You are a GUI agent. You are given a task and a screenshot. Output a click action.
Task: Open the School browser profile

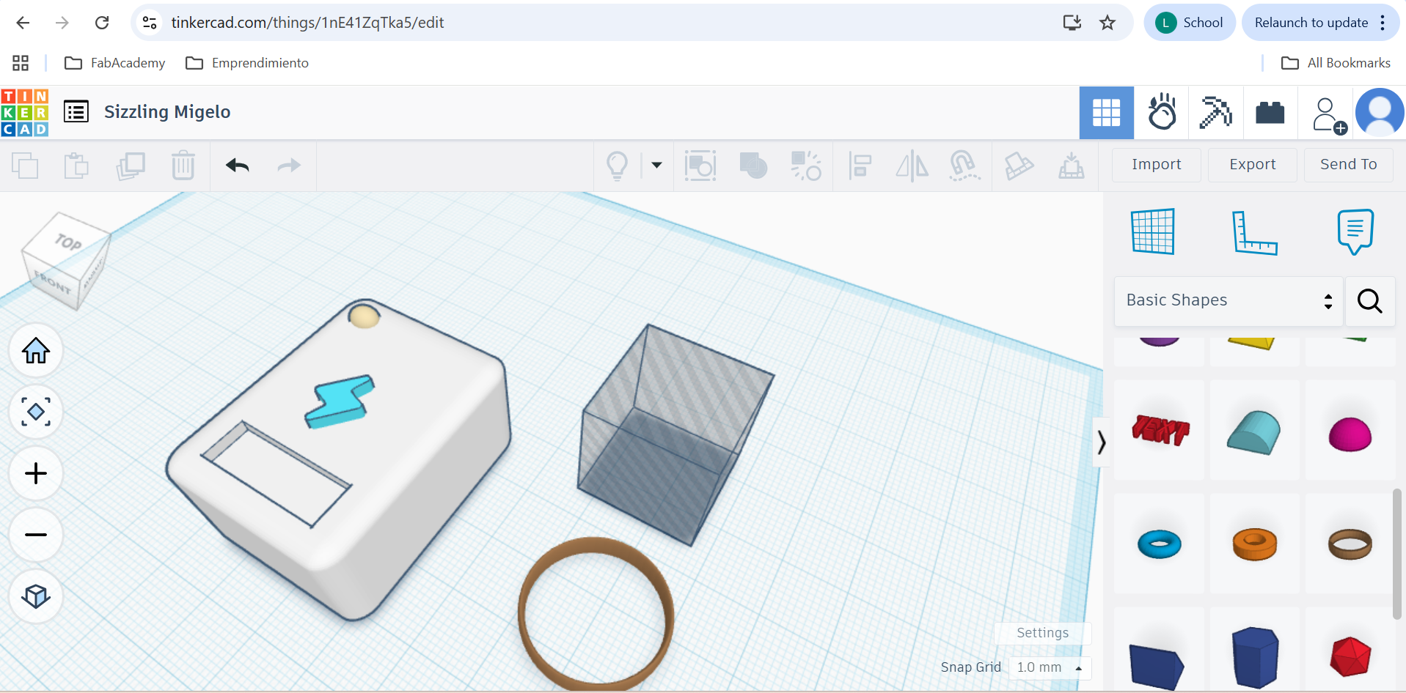pos(1189,23)
